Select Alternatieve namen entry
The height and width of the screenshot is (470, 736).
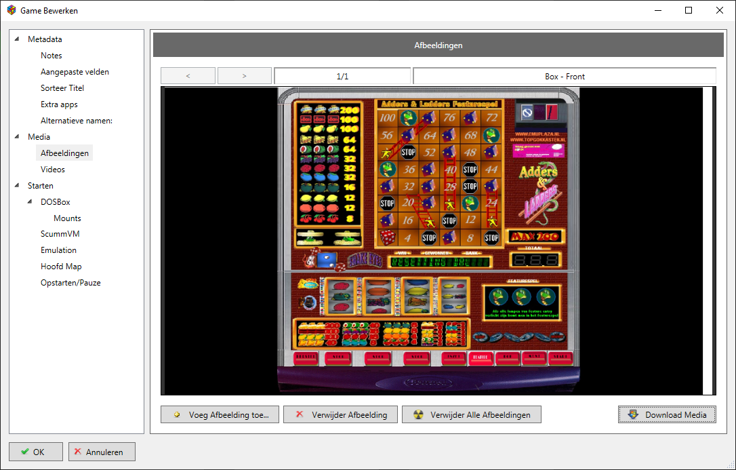[x=77, y=121]
